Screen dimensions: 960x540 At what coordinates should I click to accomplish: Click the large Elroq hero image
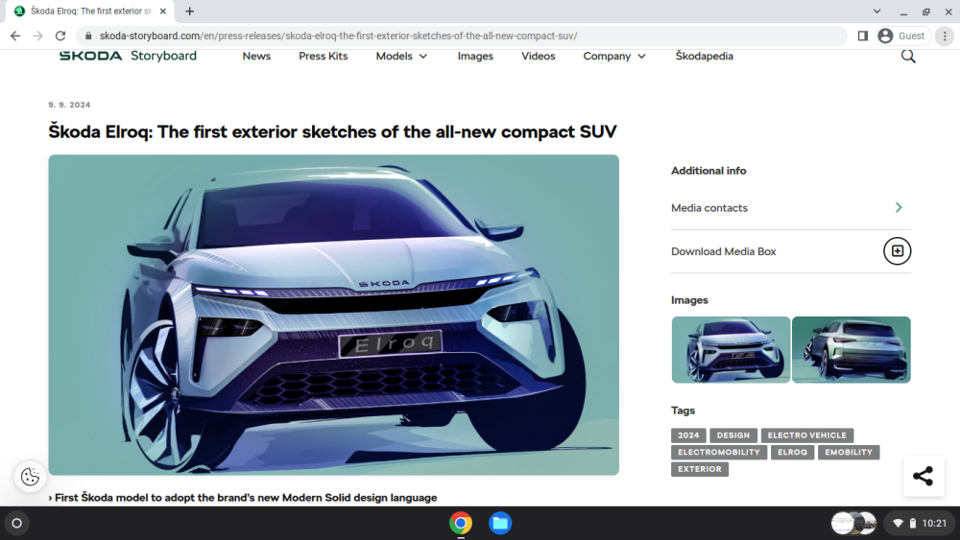(334, 315)
